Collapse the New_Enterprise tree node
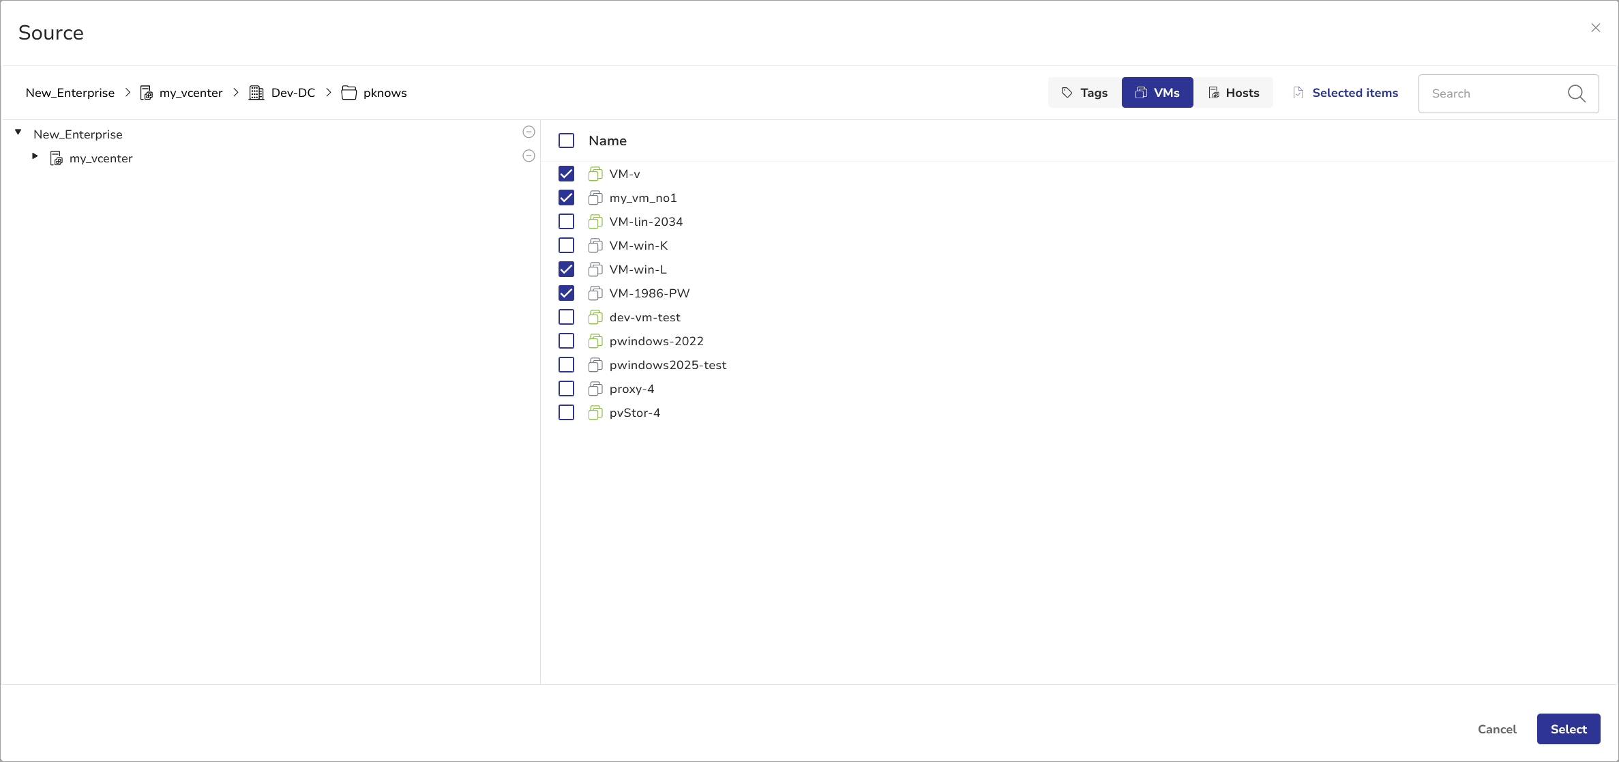Viewport: 1619px width, 762px height. [18, 132]
